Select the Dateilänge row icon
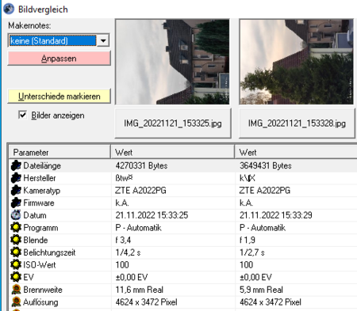Viewport: 357px width, 311px height. tap(16, 165)
